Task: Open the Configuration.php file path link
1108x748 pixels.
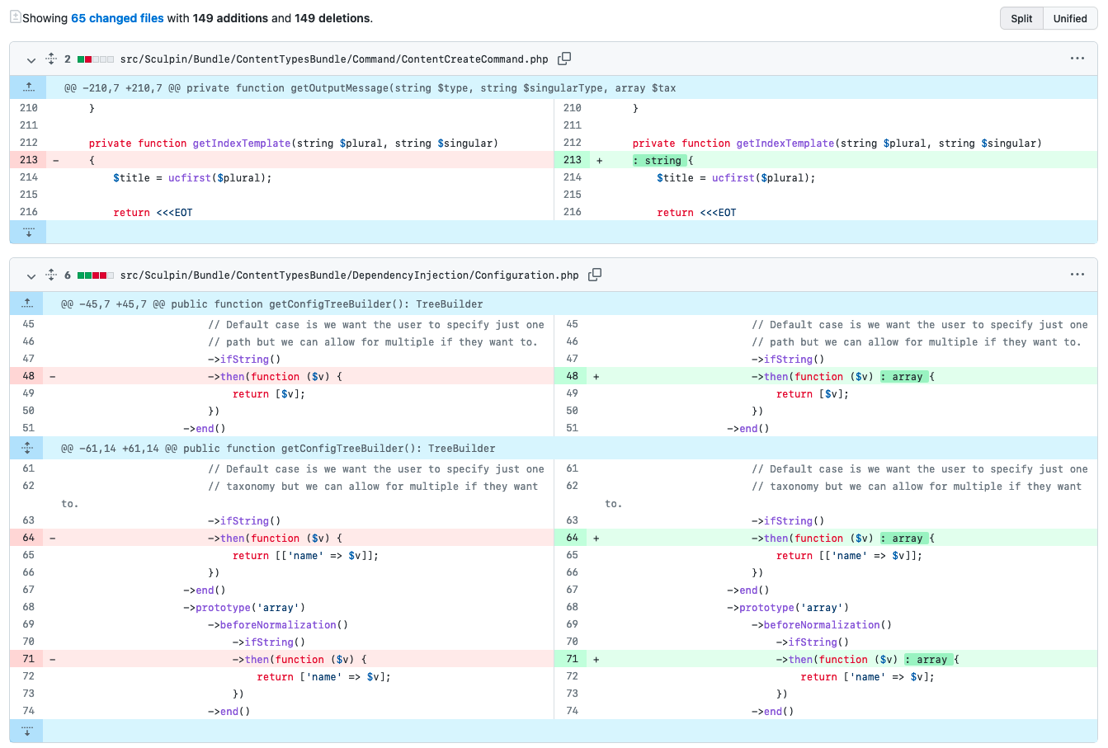Action: point(349,275)
